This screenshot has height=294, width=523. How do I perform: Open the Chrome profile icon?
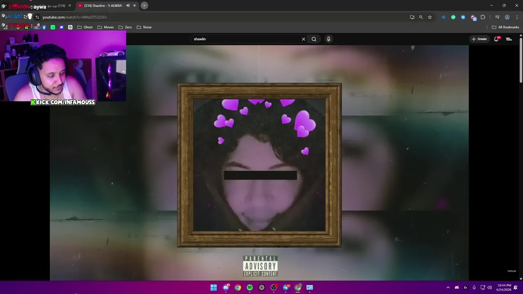[x=507, y=17]
